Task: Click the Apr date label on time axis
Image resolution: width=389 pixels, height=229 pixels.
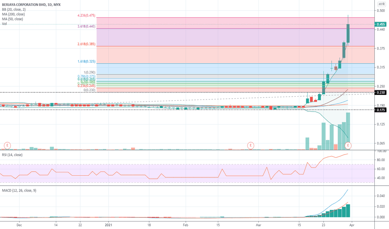Action: 352,225
